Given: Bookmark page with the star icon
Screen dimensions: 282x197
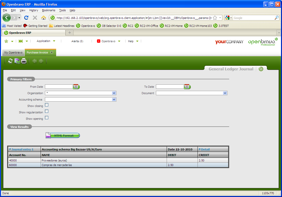Looking at the screenshot, I should tap(215, 18).
